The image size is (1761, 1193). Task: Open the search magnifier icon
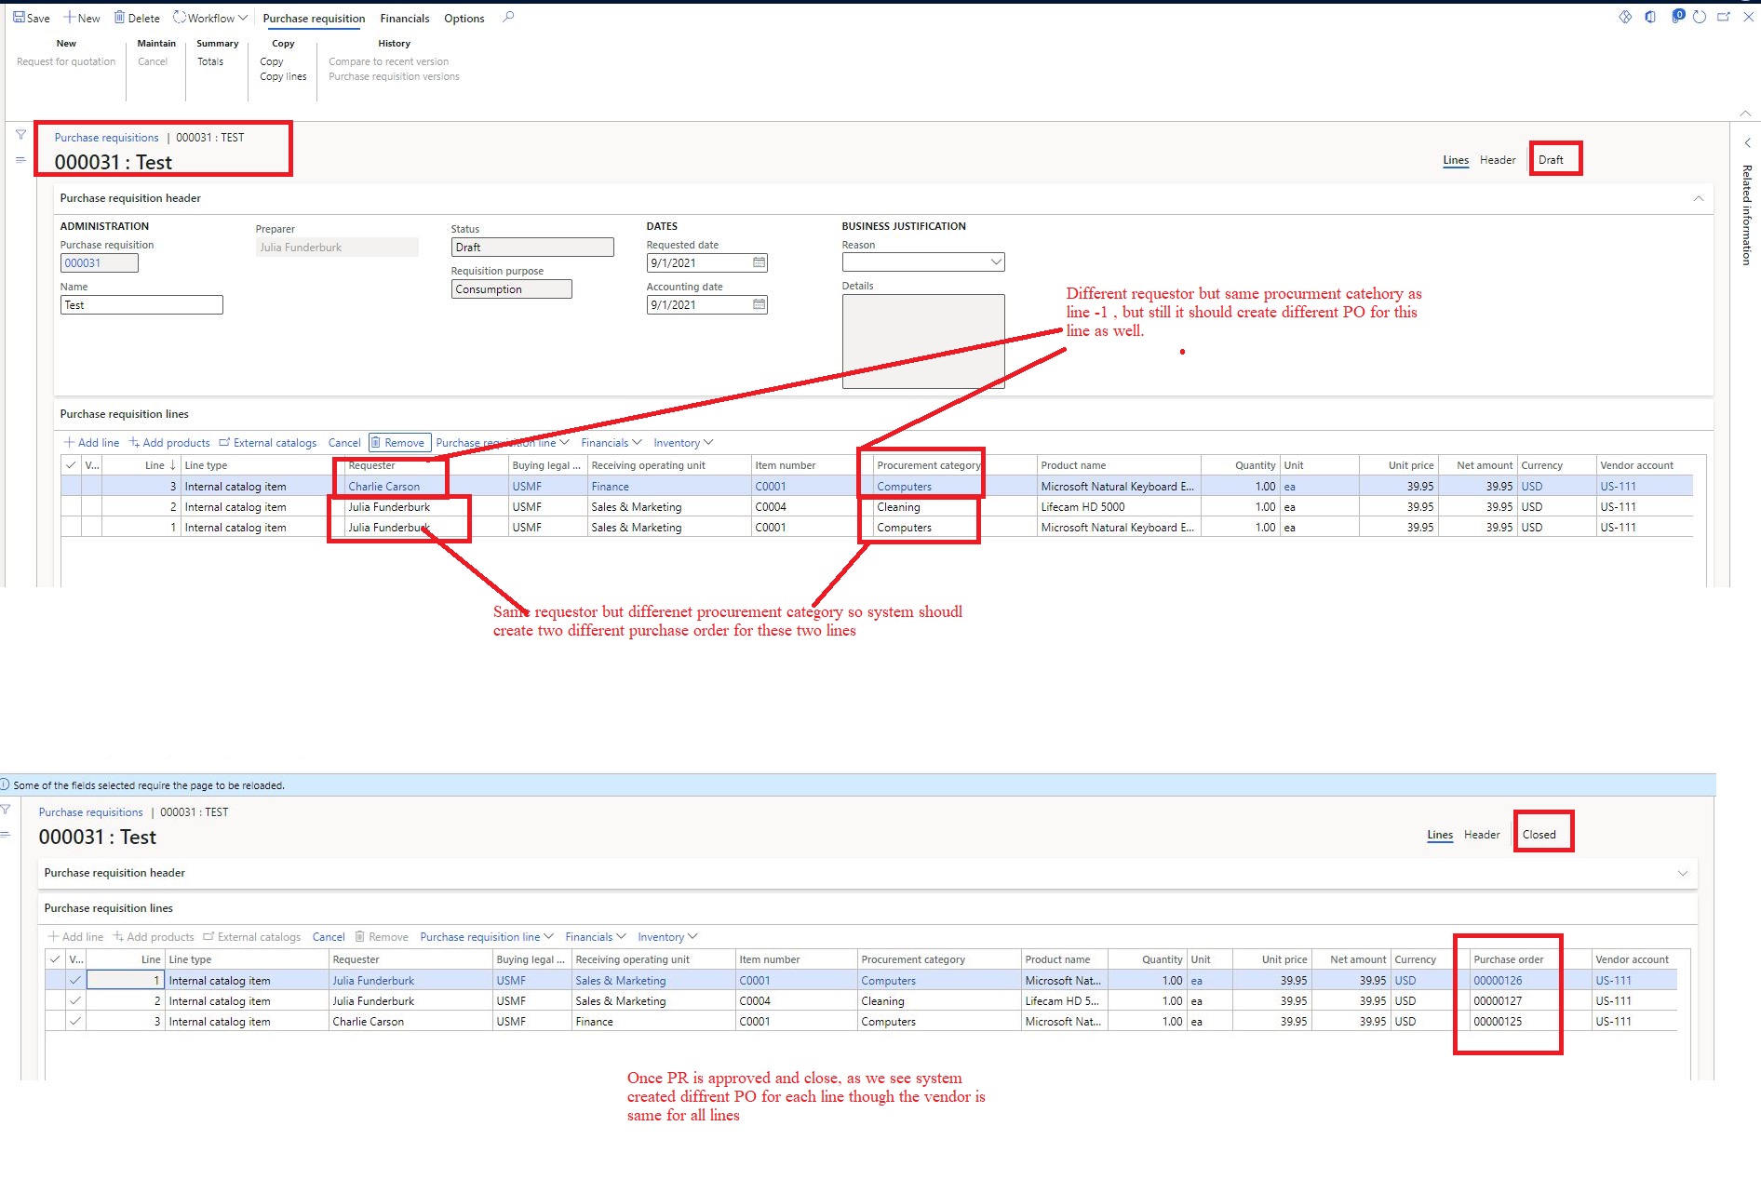click(508, 18)
